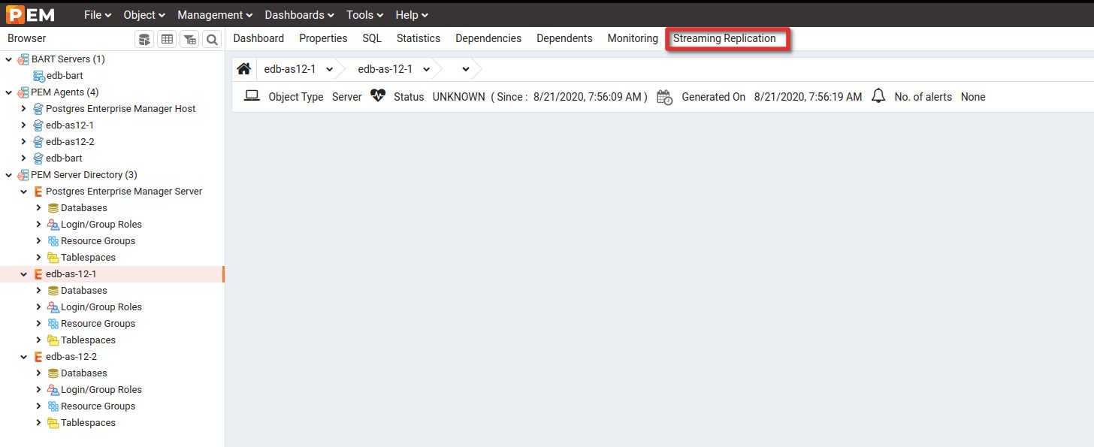The height and width of the screenshot is (447, 1094).
Task: Open the Object menu
Action: tap(144, 15)
